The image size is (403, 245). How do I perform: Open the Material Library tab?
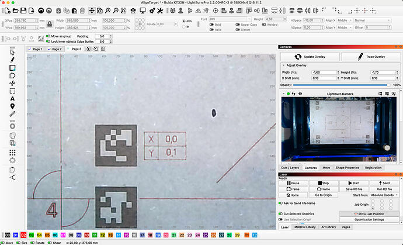pyautogui.click(x=305, y=227)
